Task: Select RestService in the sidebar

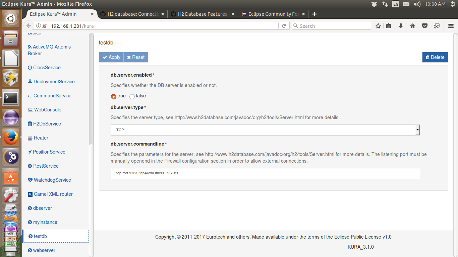Action: 43,166
